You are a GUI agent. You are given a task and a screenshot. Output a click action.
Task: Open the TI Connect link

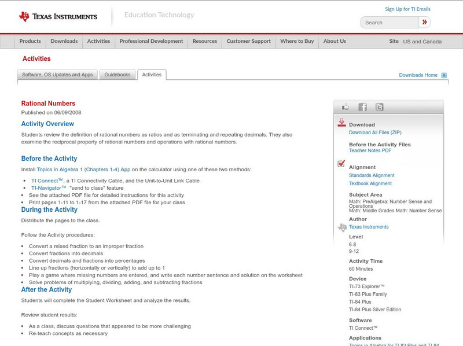pyautogui.click(x=47, y=181)
